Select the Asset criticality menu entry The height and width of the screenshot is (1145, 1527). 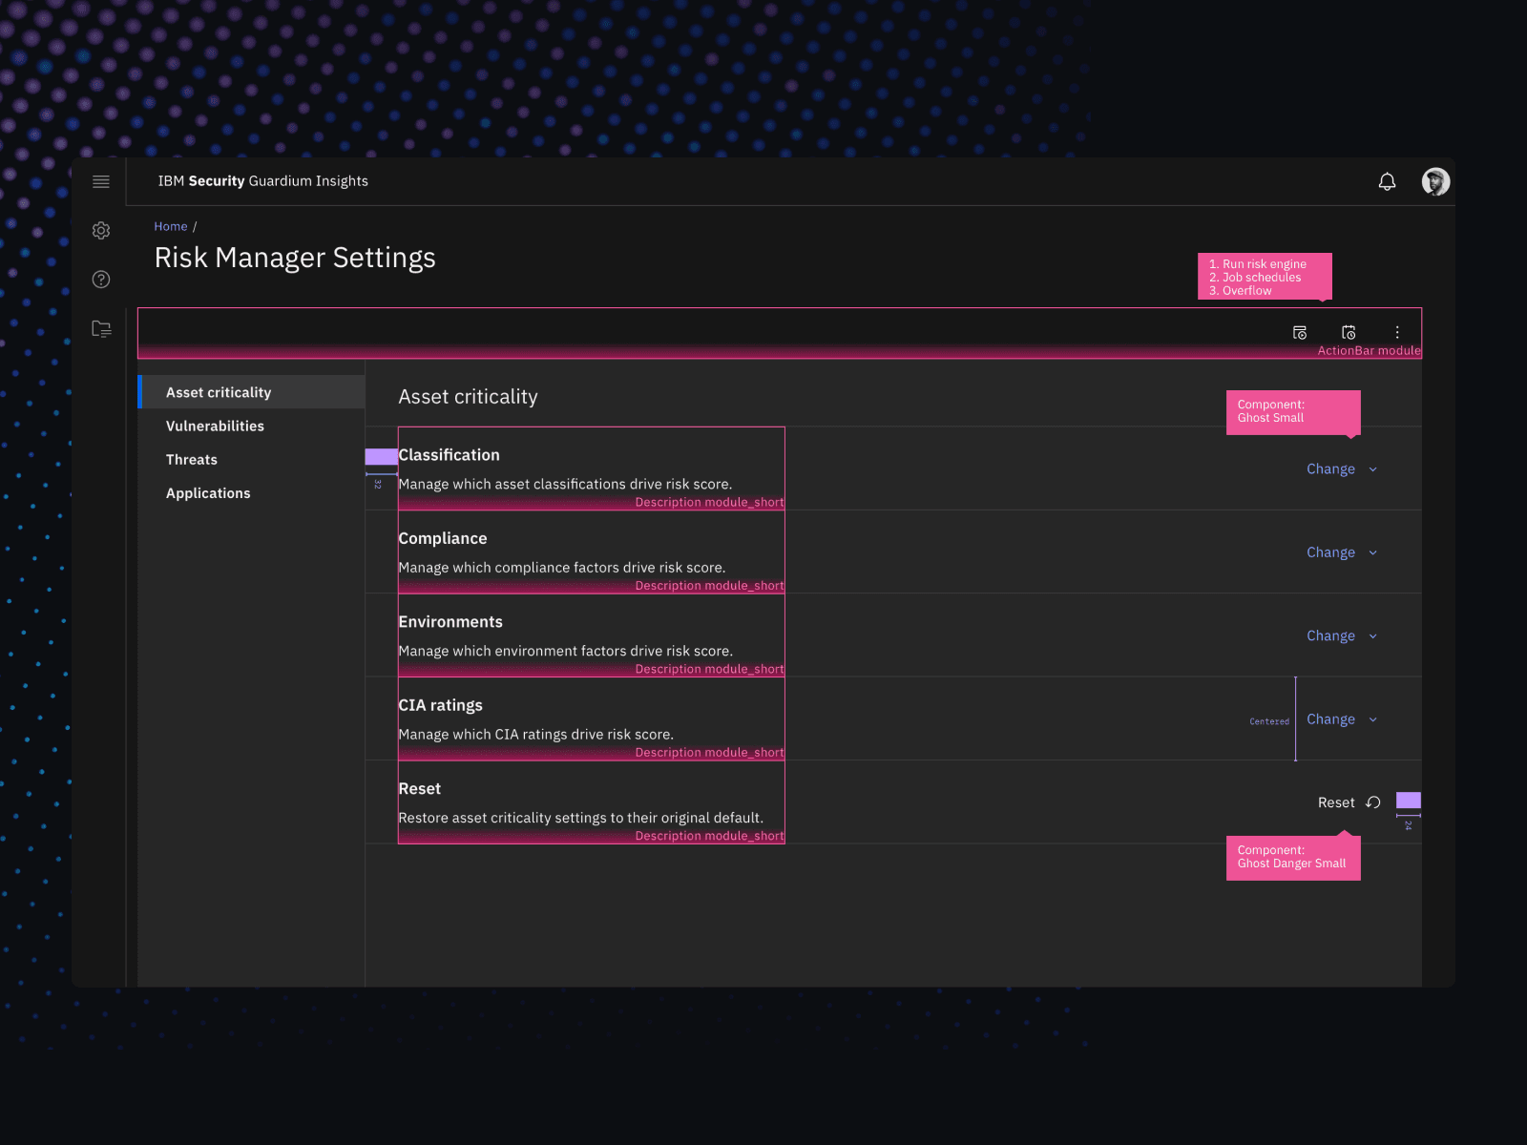coord(218,391)
